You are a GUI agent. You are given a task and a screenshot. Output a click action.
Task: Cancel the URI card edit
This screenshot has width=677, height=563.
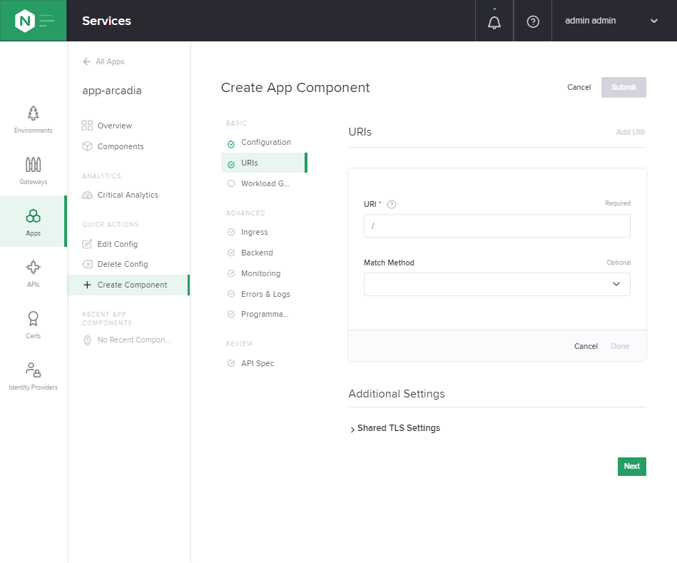point(586,346)
